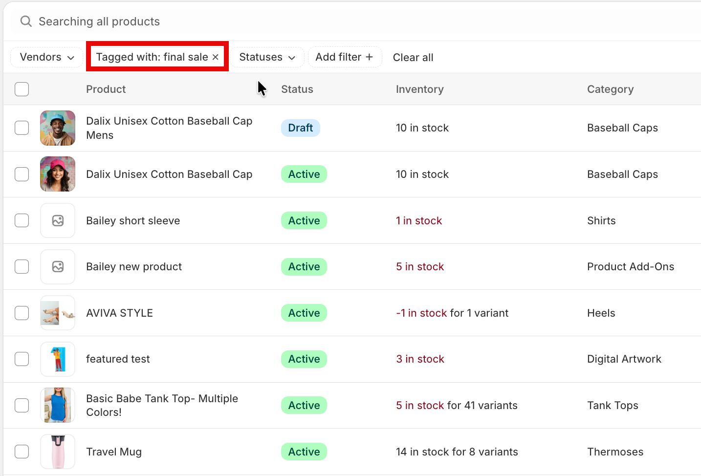Toggle the select-all products checkbox
Image resolution: width=701 pixels, height=476 pixels.
pyautogui.click(x=22, y=89)
